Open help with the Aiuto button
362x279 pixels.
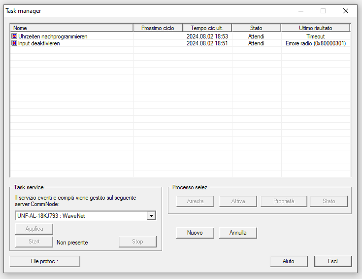(289, 261)
